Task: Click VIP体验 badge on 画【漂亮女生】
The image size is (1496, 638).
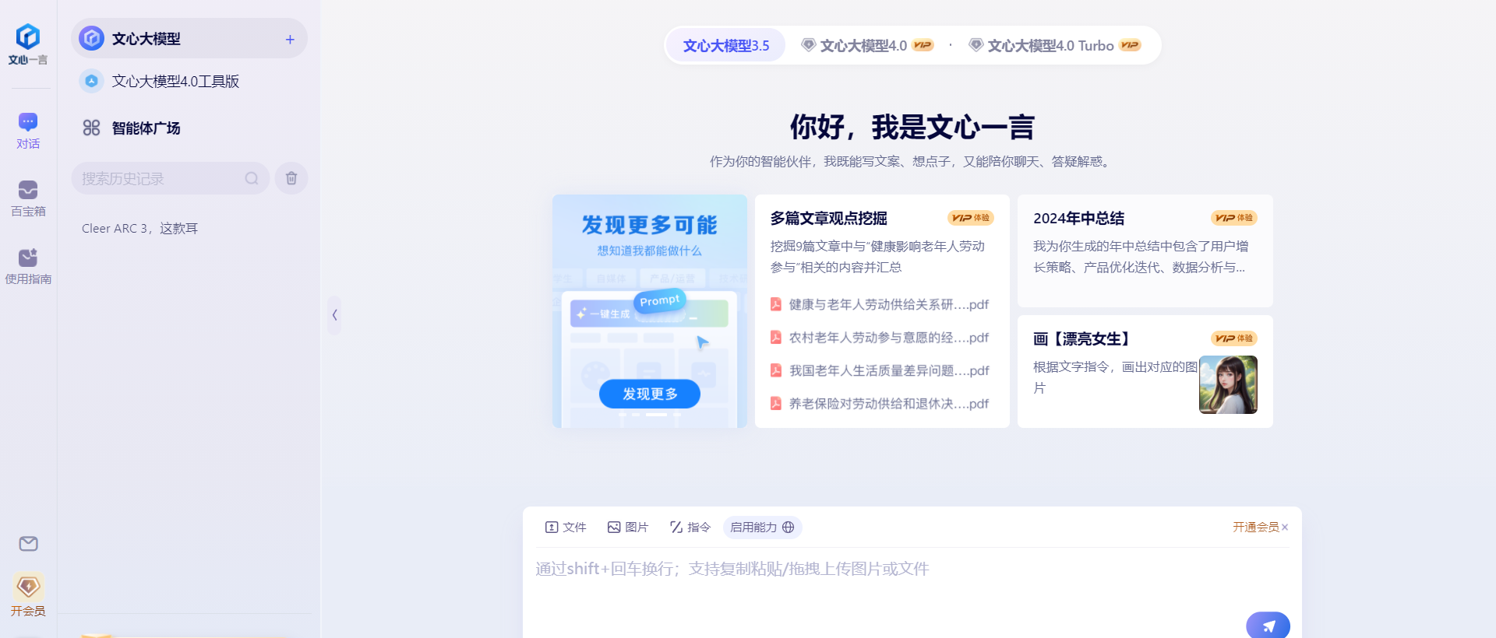Action: (x=1233, y=338)
